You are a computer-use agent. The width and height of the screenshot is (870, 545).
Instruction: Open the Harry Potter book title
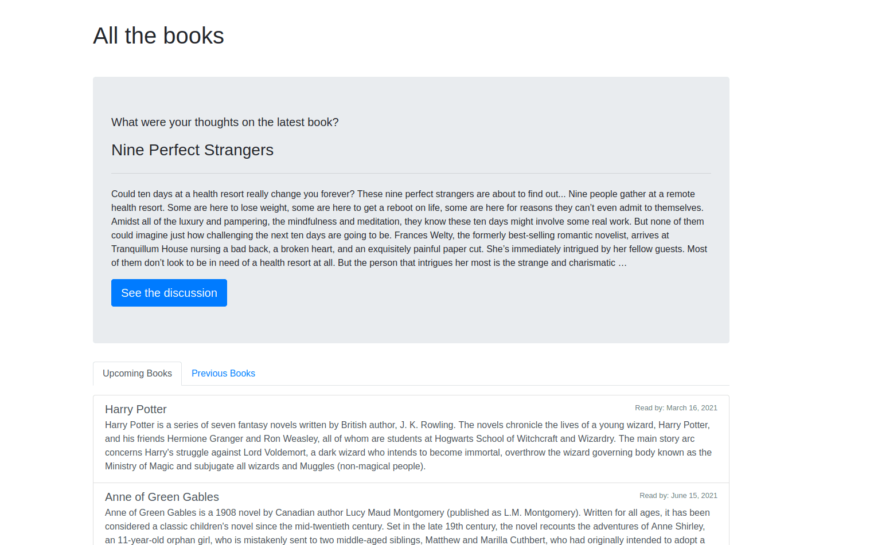click(136, 409)
